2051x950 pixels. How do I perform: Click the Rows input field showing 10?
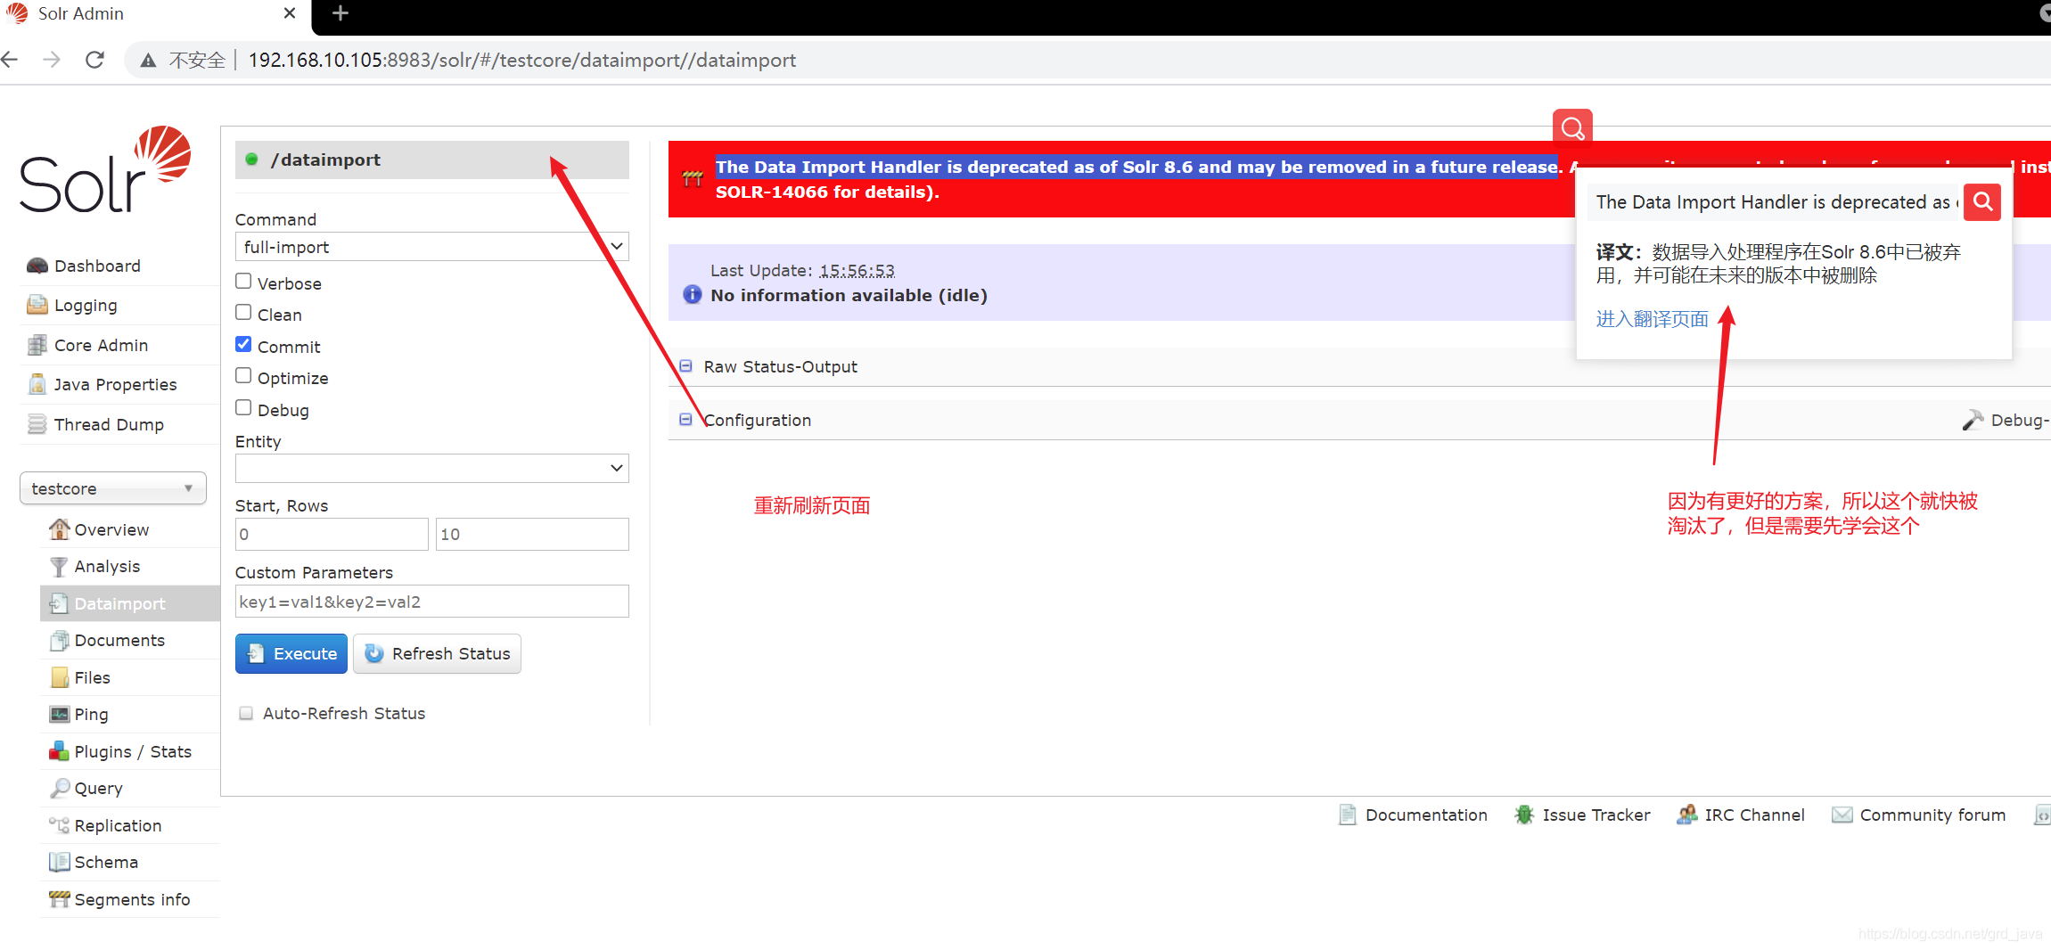pyautogui.click(x=532, y=535)
